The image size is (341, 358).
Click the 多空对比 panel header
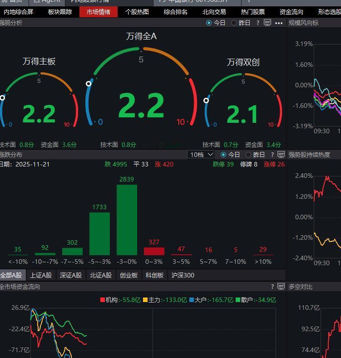tap(301, 287)
